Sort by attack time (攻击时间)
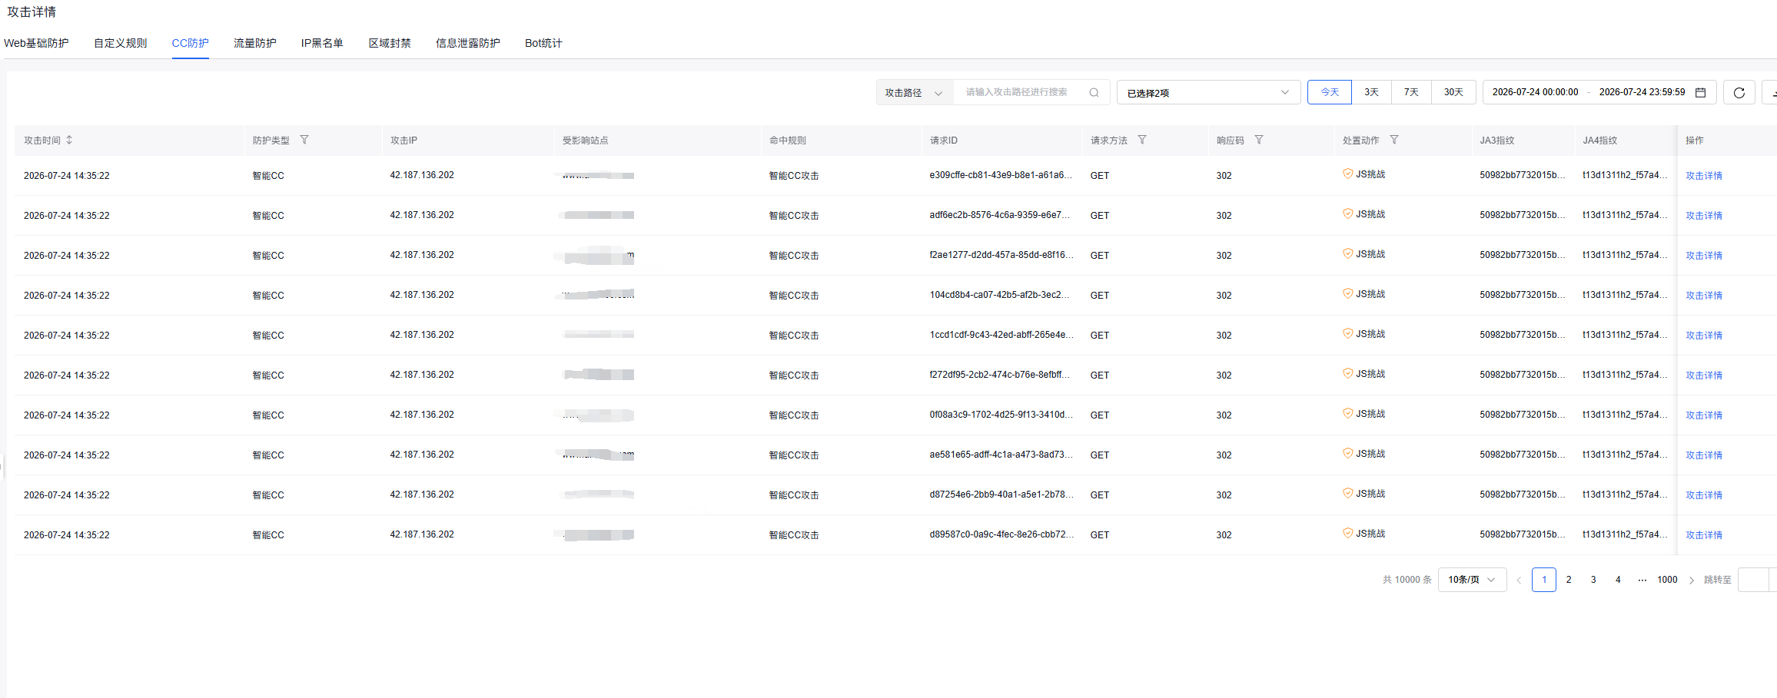This screenshot has height=698, width=1777. 69,140
